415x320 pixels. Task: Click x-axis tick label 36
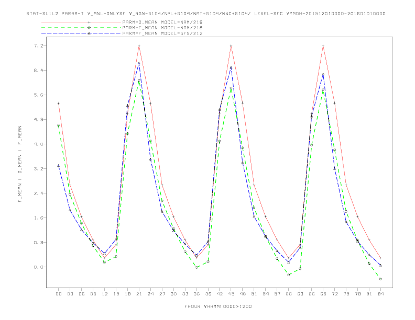click(x=196, y=294)
